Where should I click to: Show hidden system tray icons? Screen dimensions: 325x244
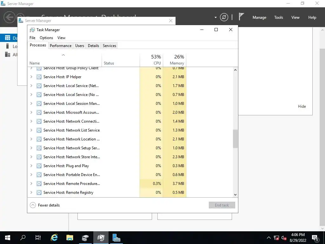pos(269,238)
